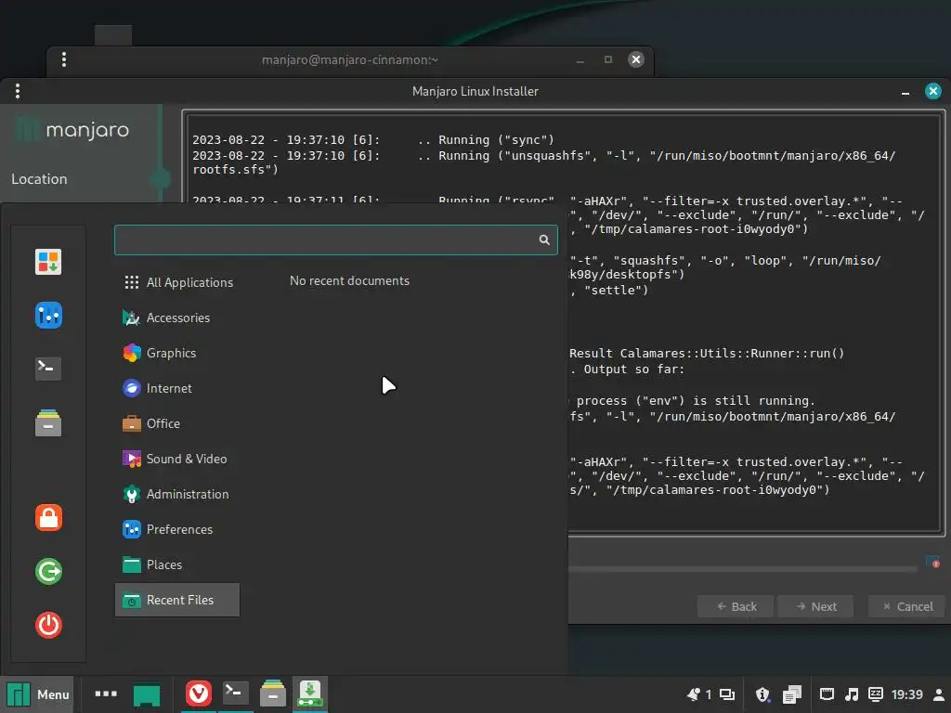Click the power management tray icon
The height and width of the screenshot is (713, 951).
tap(875, 694)
